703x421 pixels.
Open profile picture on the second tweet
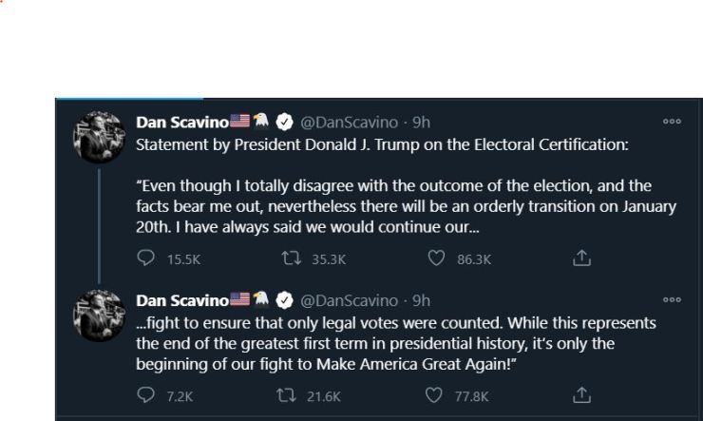(96, 314)
